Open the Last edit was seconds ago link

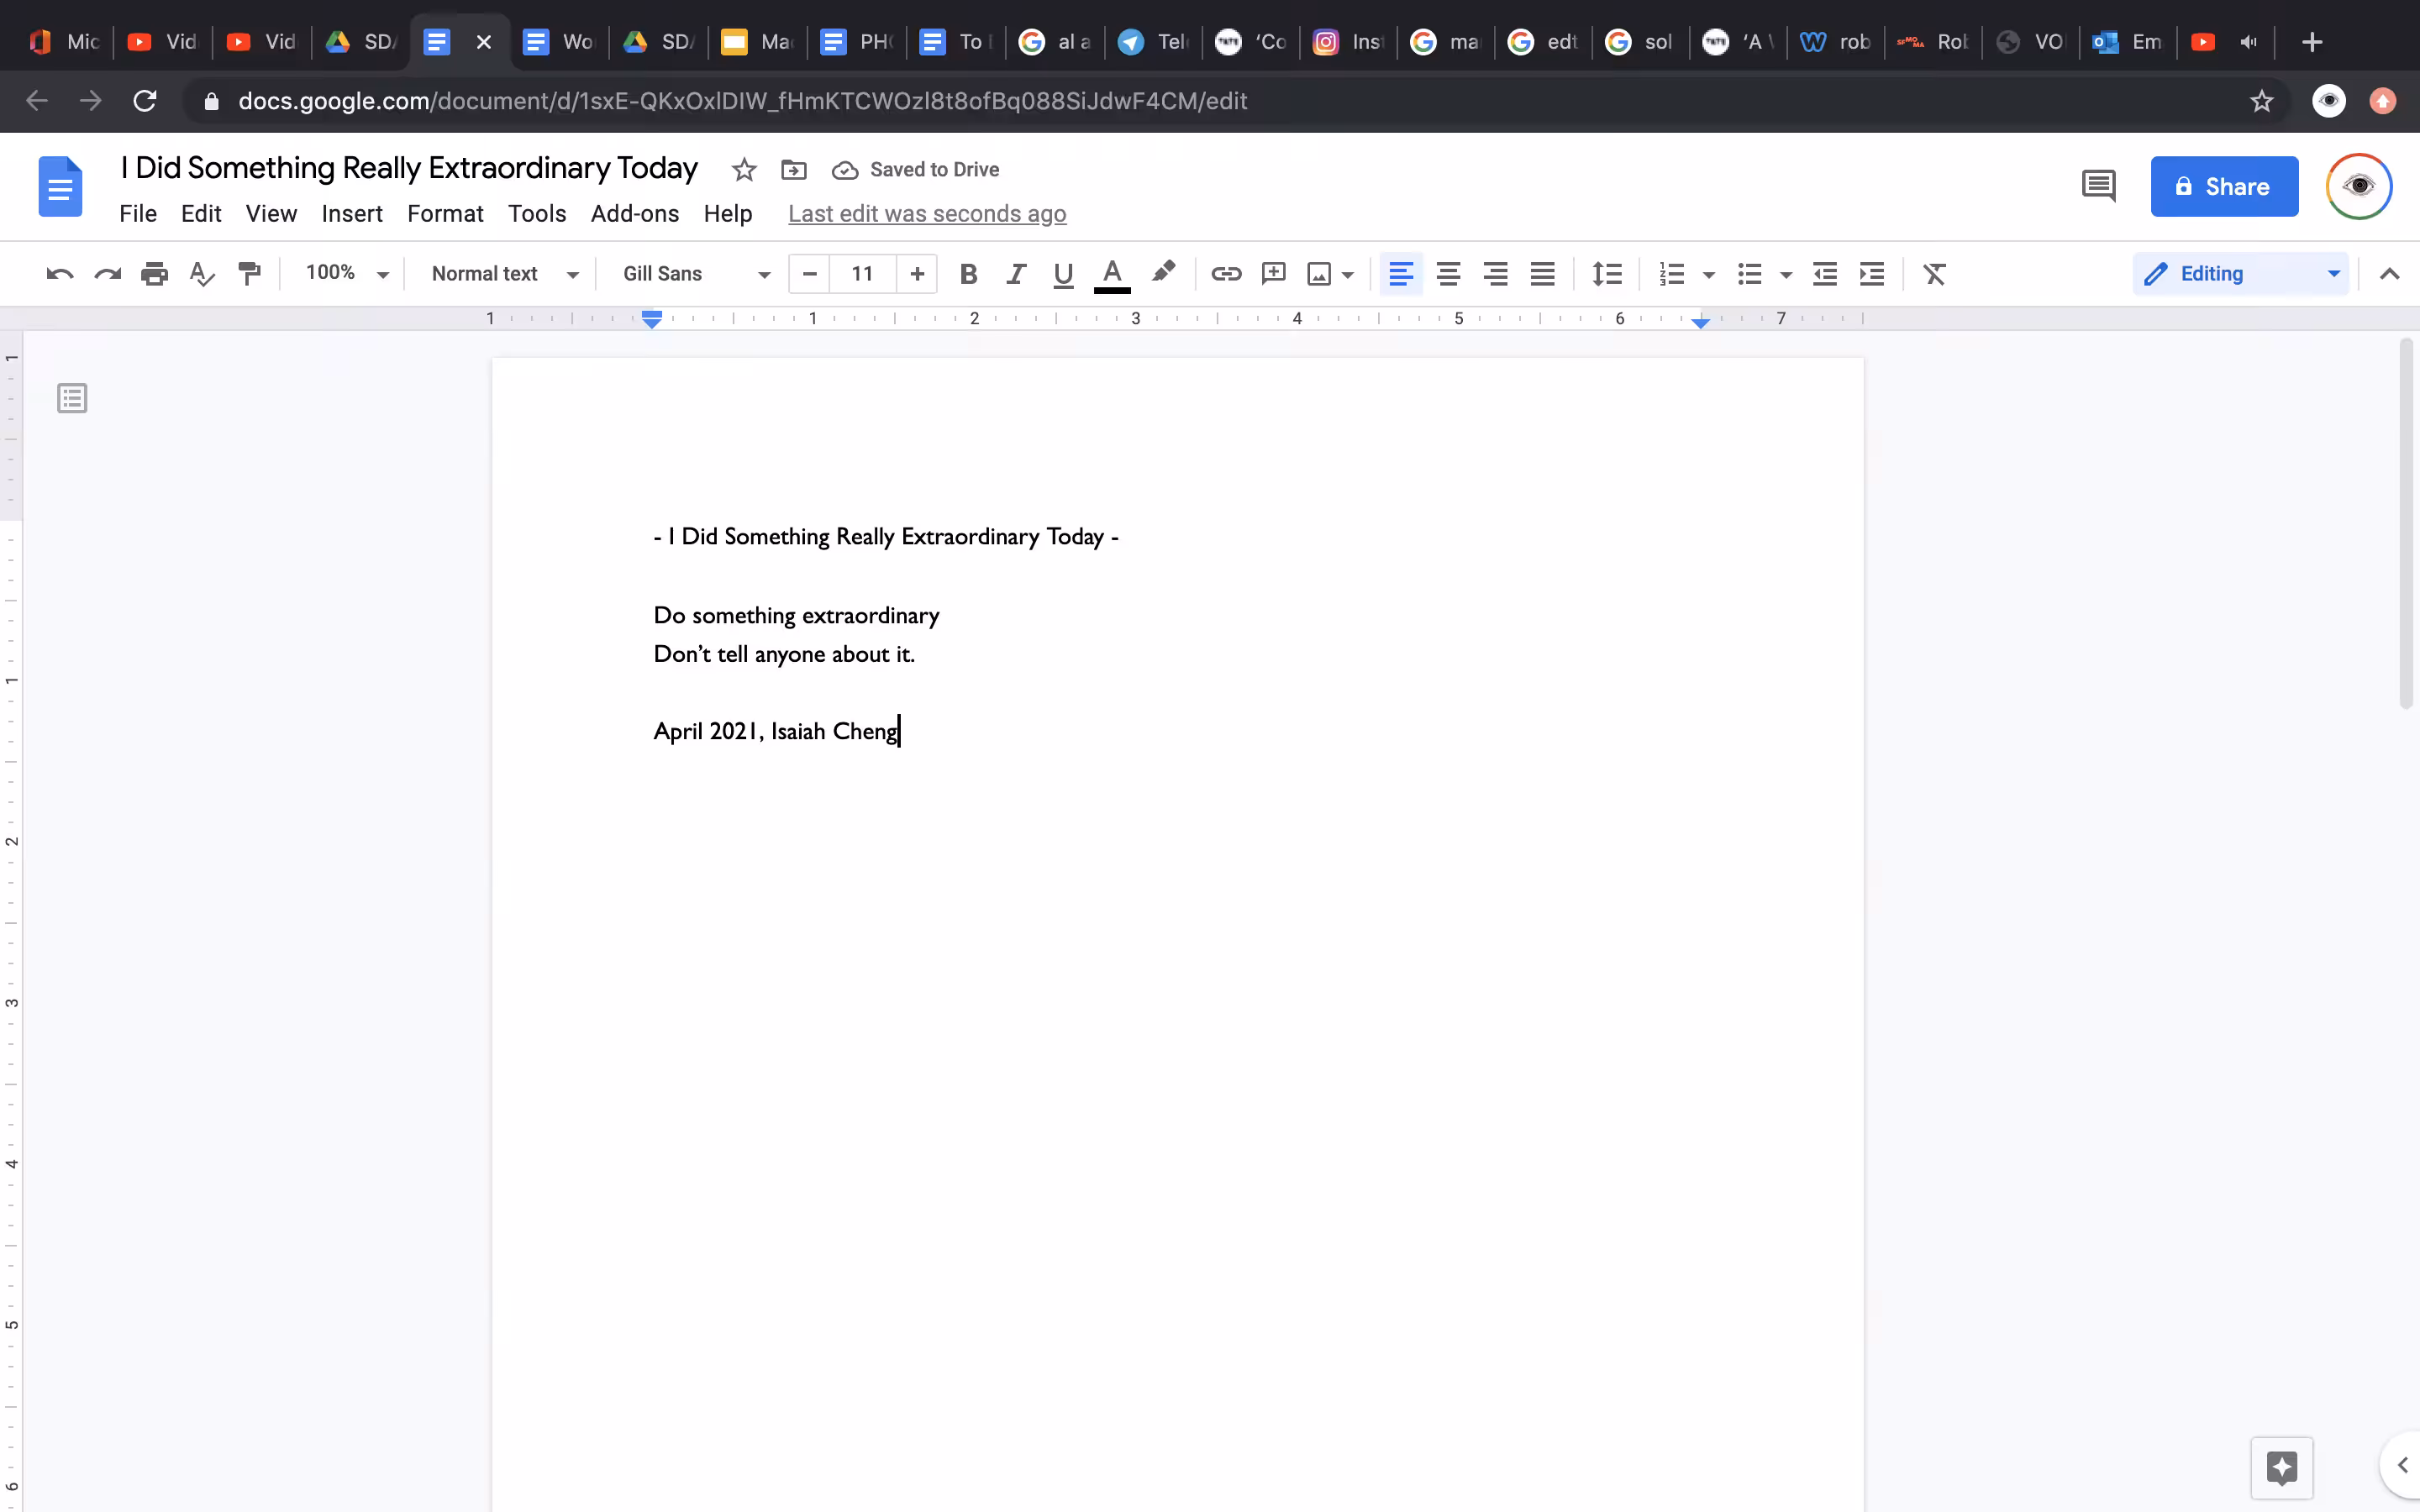[x=927, y=213]
